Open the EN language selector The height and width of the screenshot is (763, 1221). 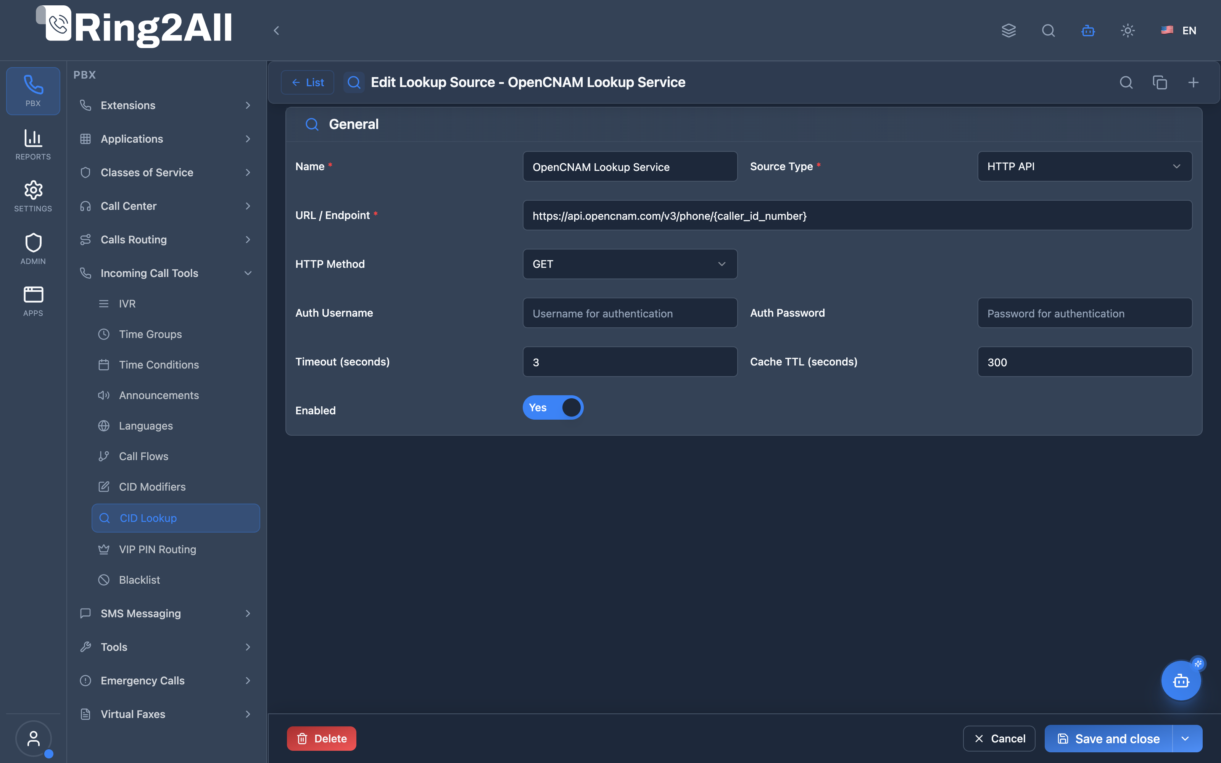tap(1179, 30)
